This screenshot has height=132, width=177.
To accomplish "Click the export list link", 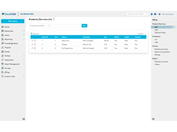I will click(36, 34).
